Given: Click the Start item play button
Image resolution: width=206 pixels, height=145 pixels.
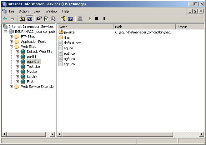Looking at the screenshot, I should tap(90, 19).
